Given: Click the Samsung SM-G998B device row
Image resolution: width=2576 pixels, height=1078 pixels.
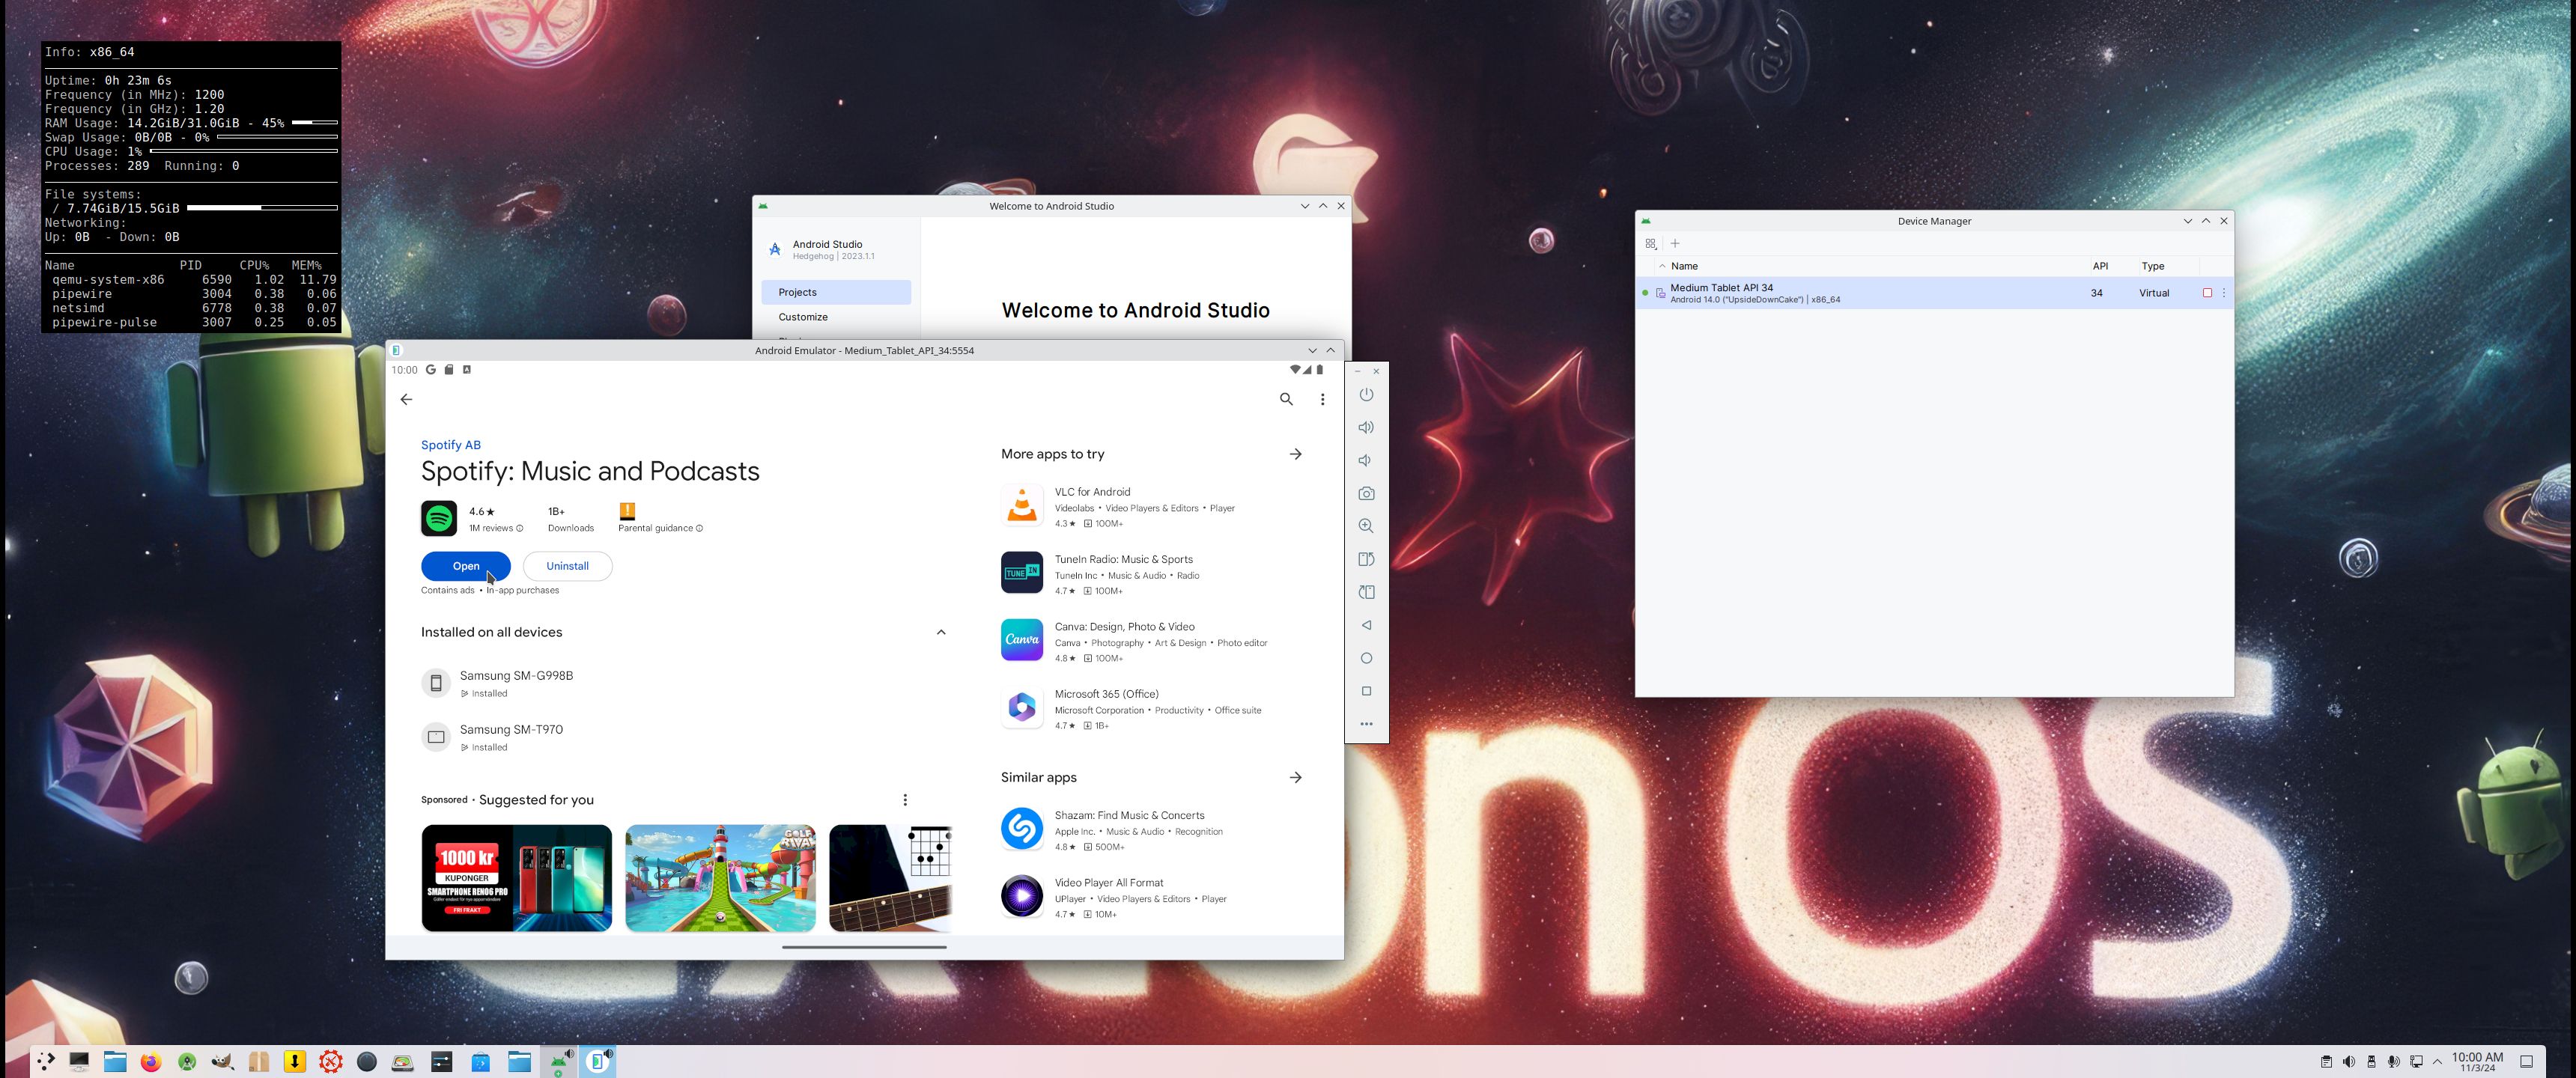Looking at the screenshot, I should 685,683.
